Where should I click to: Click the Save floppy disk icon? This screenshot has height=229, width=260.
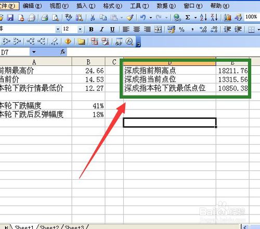[10, 18]
